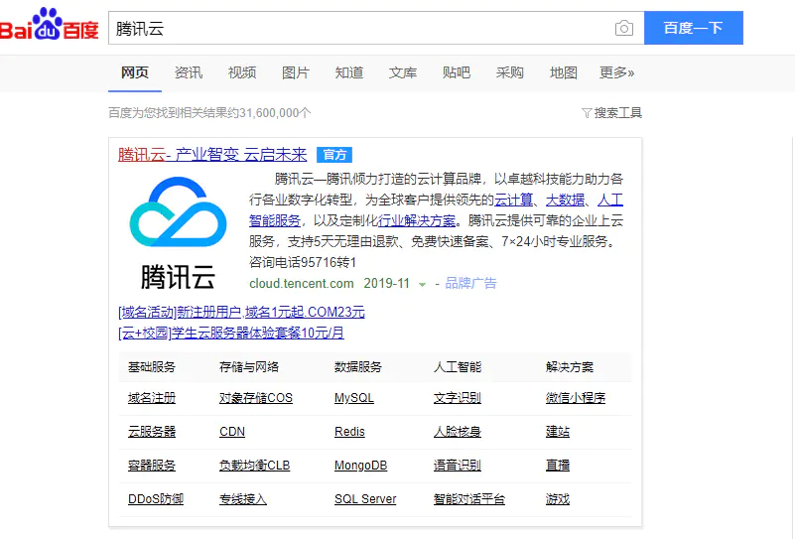
Task: Click the Baidu logo
Action: coord(50,25)
